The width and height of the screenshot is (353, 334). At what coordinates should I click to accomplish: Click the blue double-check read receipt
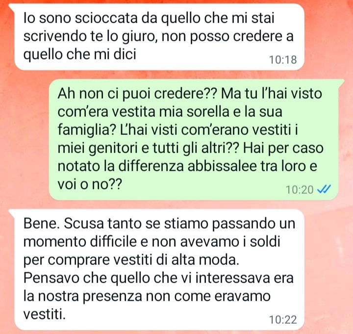tap(324, 189)
